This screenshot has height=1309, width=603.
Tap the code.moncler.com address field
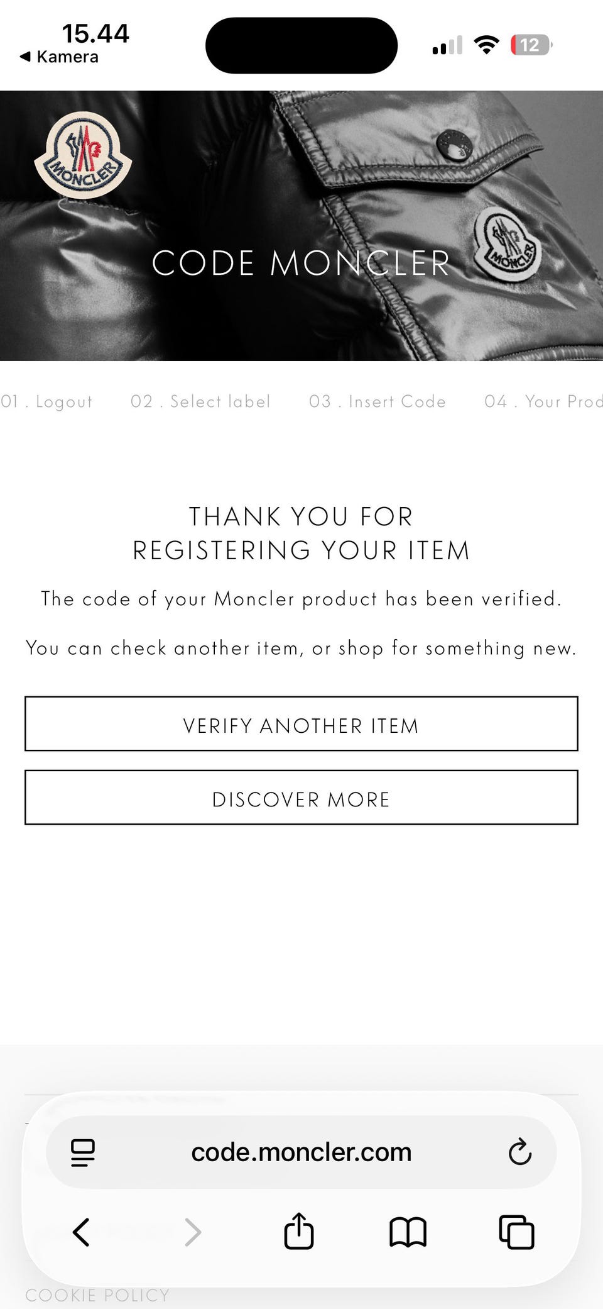point(301,1152)
